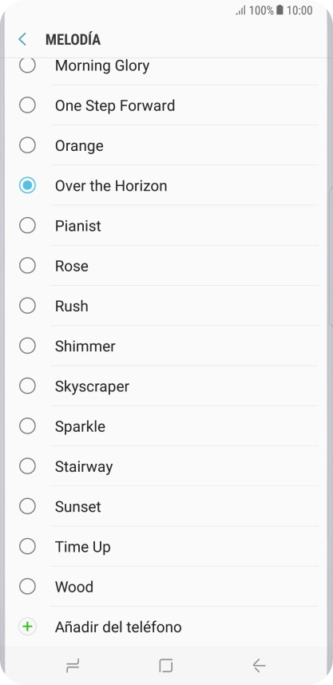333x685 pixels.
Task: Tap the back arrow beside MELODÍA
Action: [22, 39]
